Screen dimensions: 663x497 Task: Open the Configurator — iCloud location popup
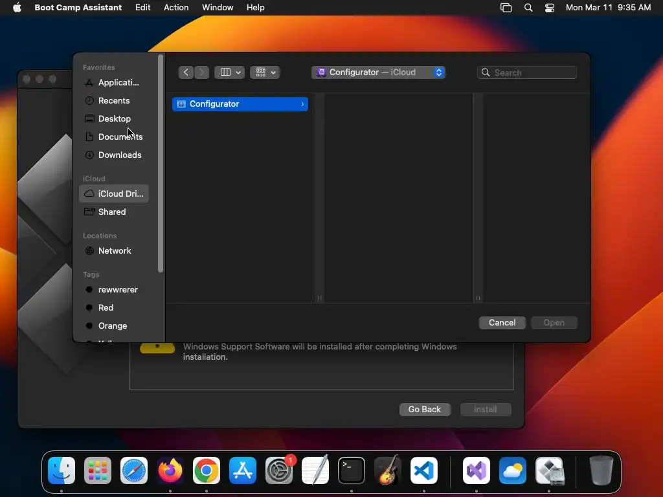tap(378, 72)
